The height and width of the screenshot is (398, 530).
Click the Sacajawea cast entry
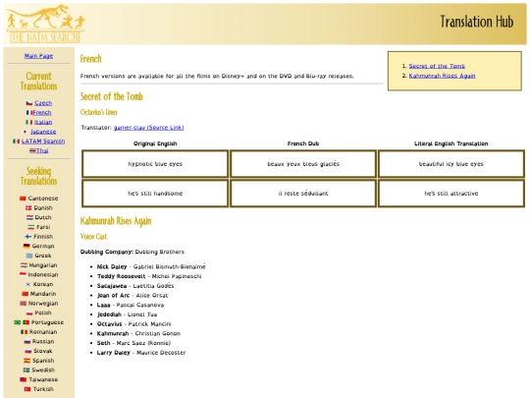click(135, 286)
